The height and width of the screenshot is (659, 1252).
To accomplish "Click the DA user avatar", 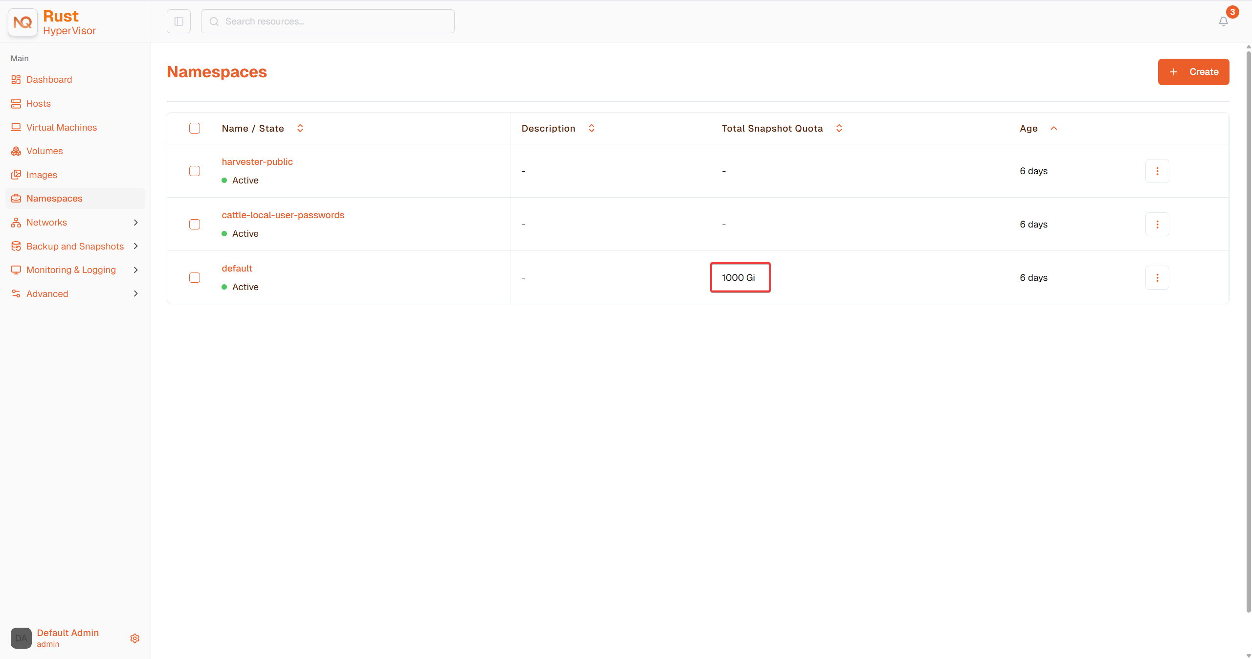I will 21,638.
